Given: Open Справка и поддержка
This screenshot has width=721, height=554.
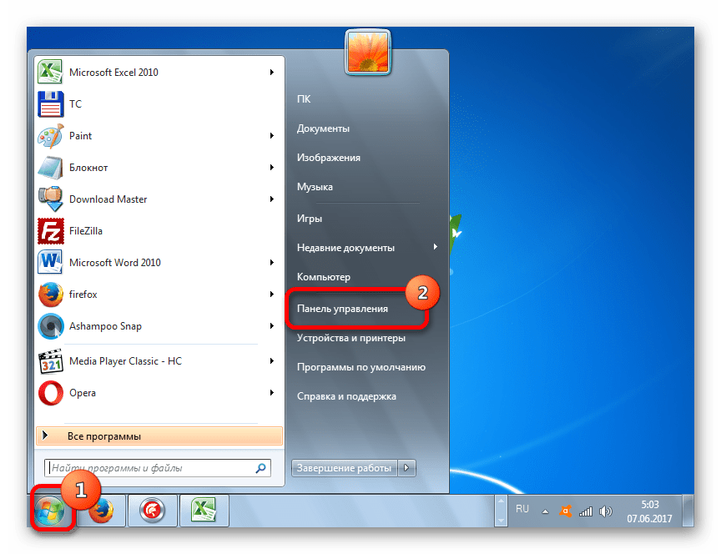Looking at the screenshot, I should 346,396.
